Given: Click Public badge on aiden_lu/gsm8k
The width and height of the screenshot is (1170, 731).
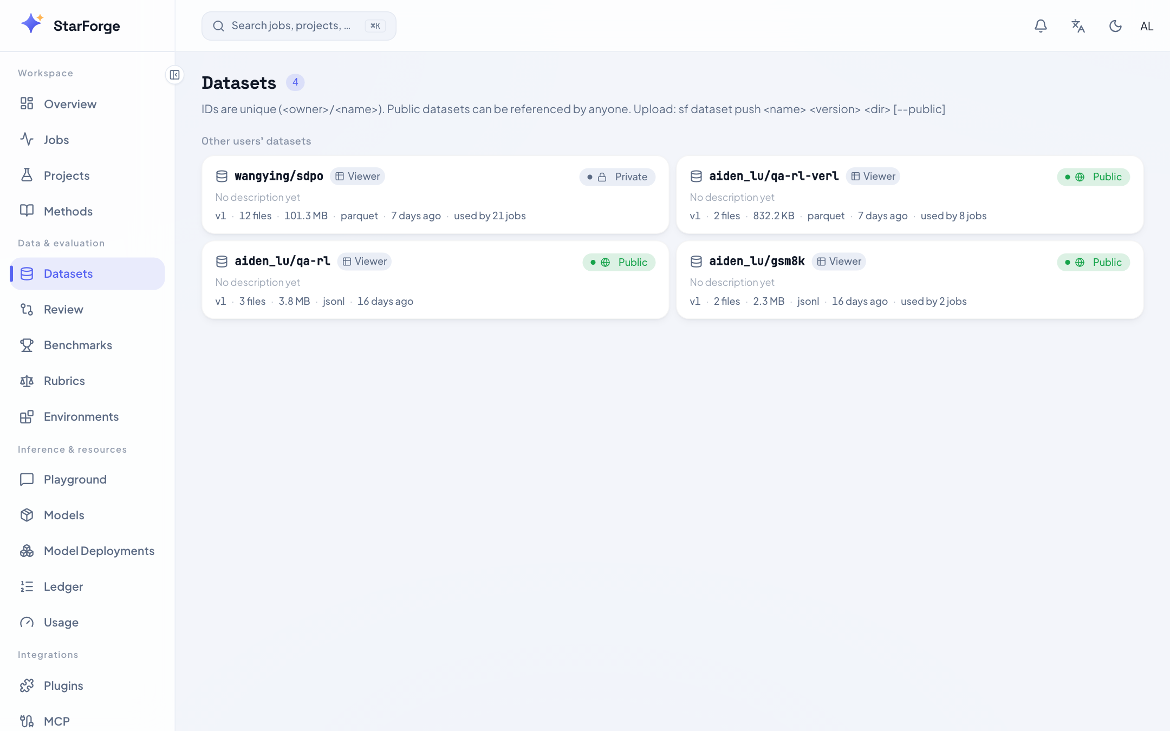Looking at the screenshot, I should 1094,263.
